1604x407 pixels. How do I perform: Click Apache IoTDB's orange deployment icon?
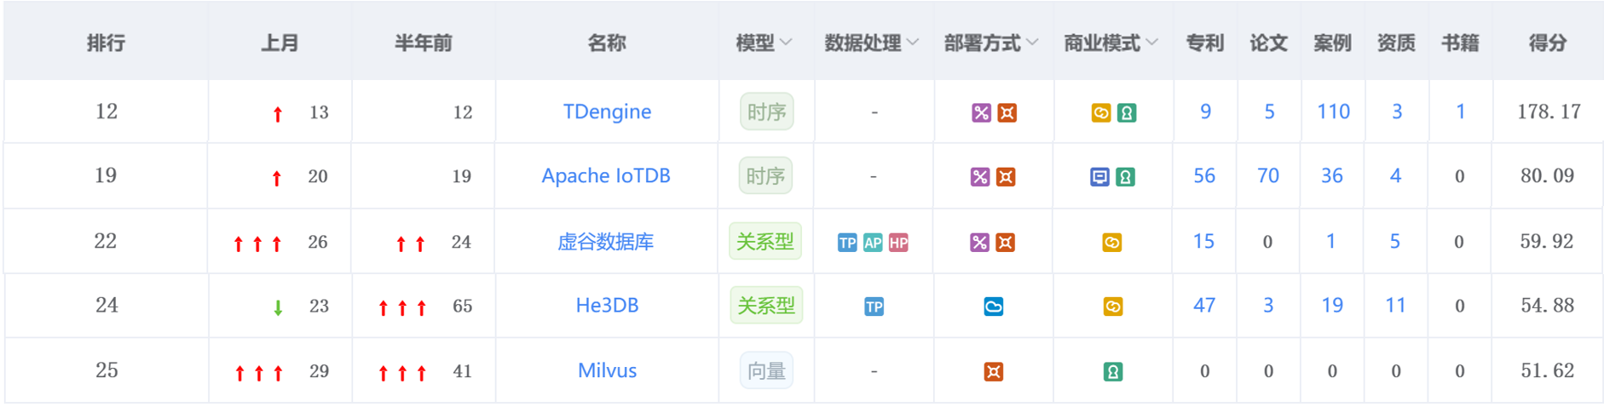(1006, 177)
